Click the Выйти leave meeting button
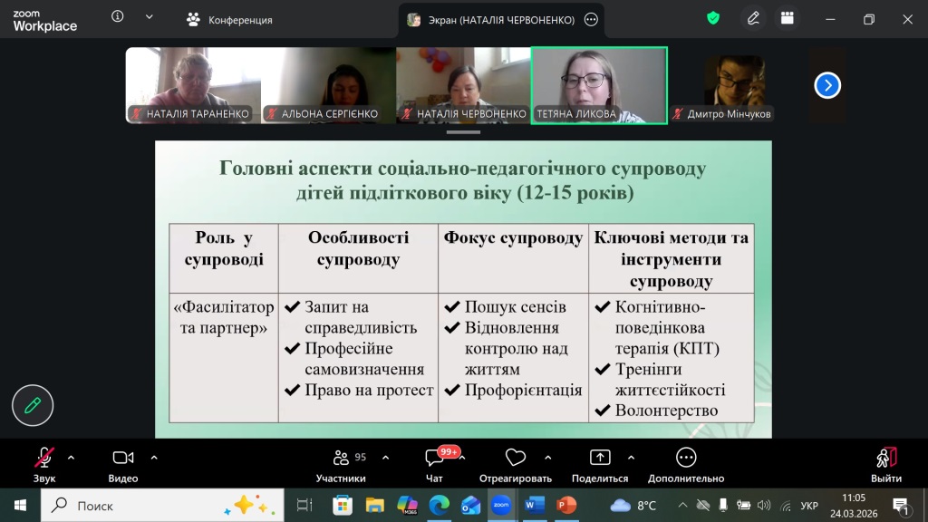928x522 pixels. pos(885,464)
